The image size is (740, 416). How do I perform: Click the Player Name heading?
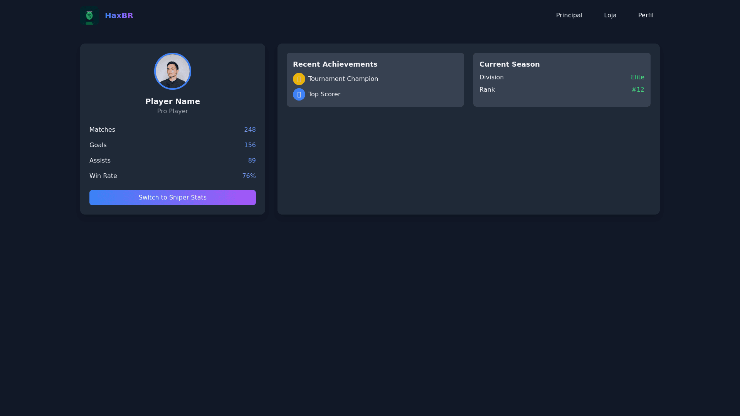click(x=172, y=101)
